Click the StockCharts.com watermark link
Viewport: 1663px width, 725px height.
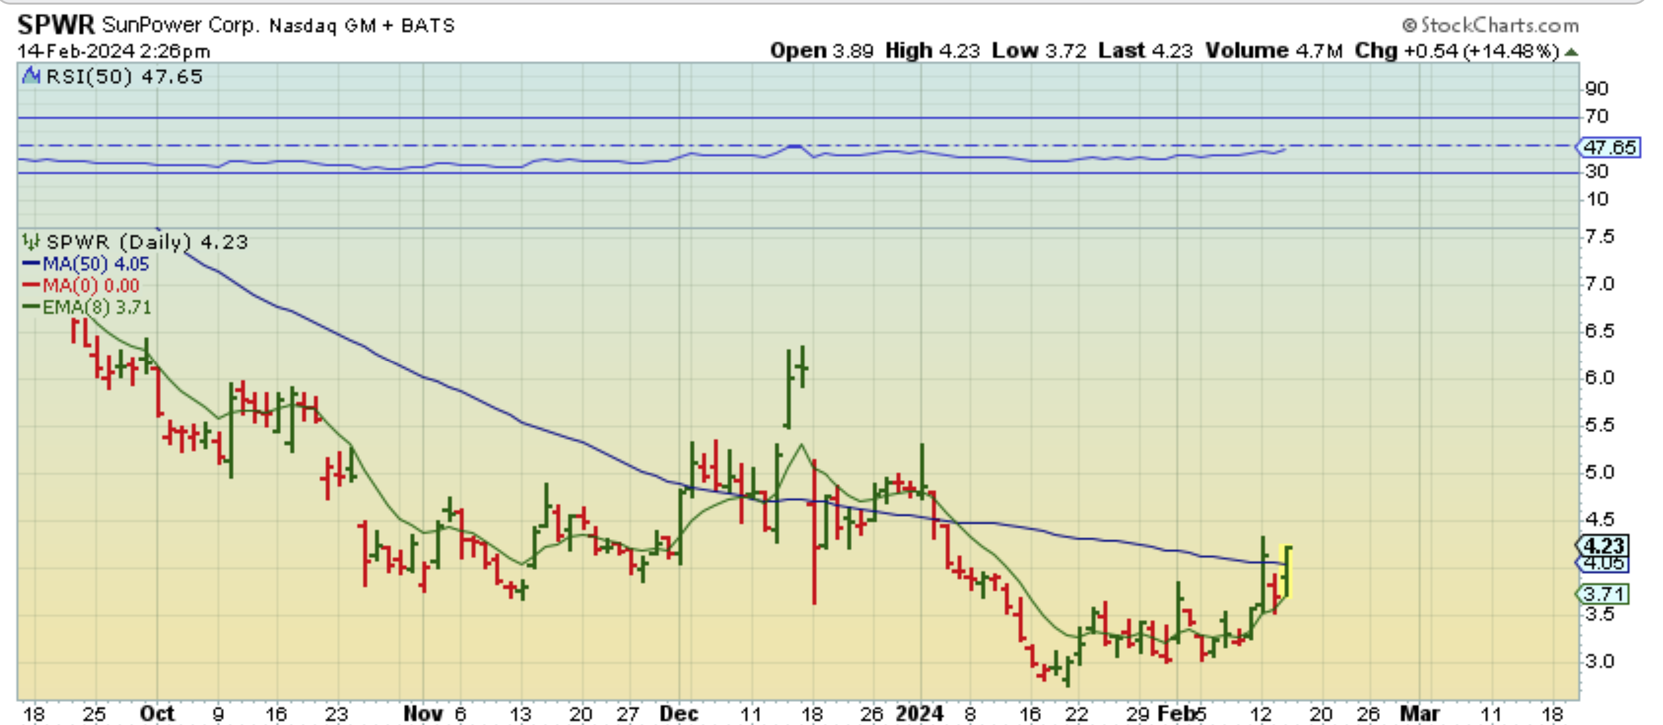tap(1499, 26)
